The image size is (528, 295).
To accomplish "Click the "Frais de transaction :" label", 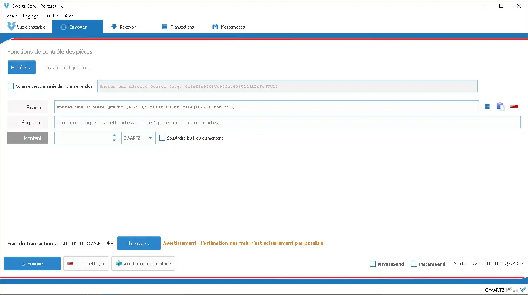I will click(32, 243).
